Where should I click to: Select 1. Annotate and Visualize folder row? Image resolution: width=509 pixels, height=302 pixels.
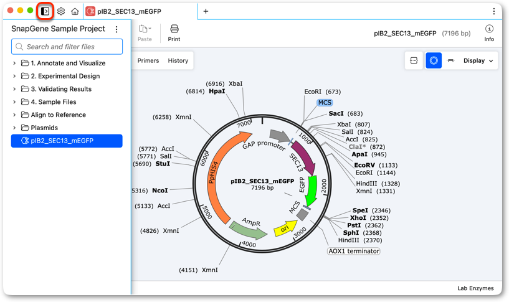click(67, 64)
